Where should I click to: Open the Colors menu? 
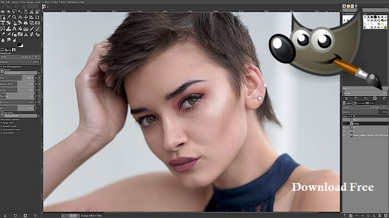(x=46, y=2)
